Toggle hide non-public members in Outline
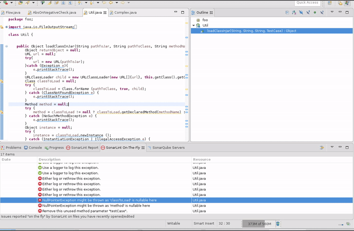 pos(315,13)
